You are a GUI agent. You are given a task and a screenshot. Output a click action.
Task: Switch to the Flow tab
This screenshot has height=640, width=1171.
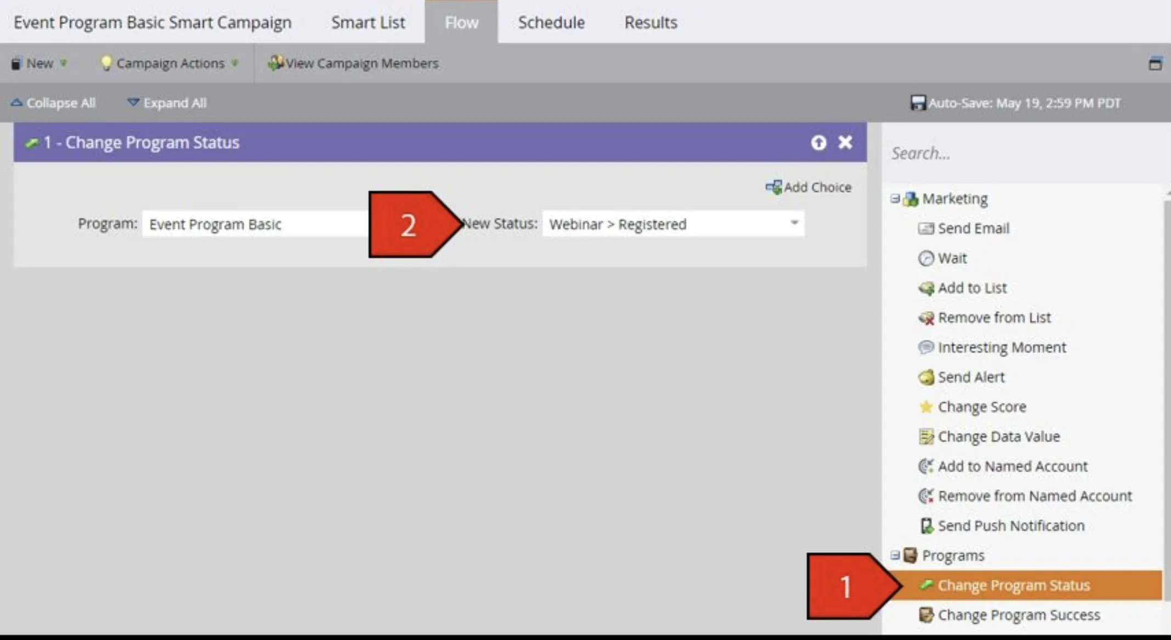tap(461, 22)
